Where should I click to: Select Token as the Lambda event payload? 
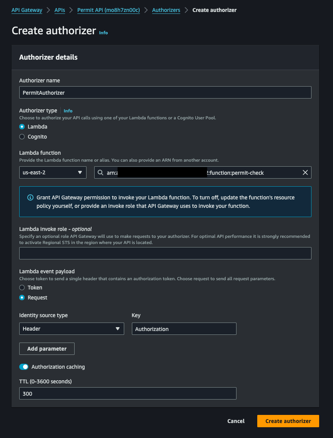pos(22,288)
